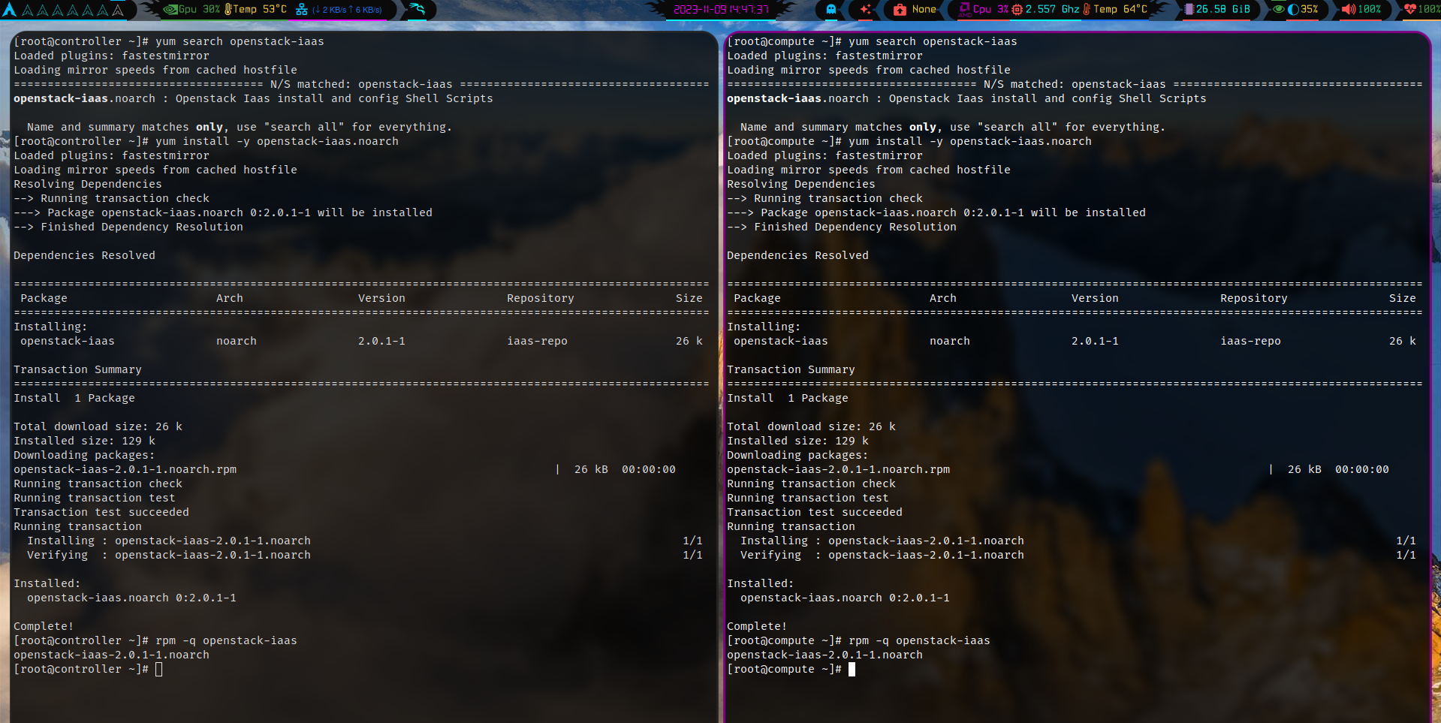Click the 35% brightness level indicator

(1310, 10)
